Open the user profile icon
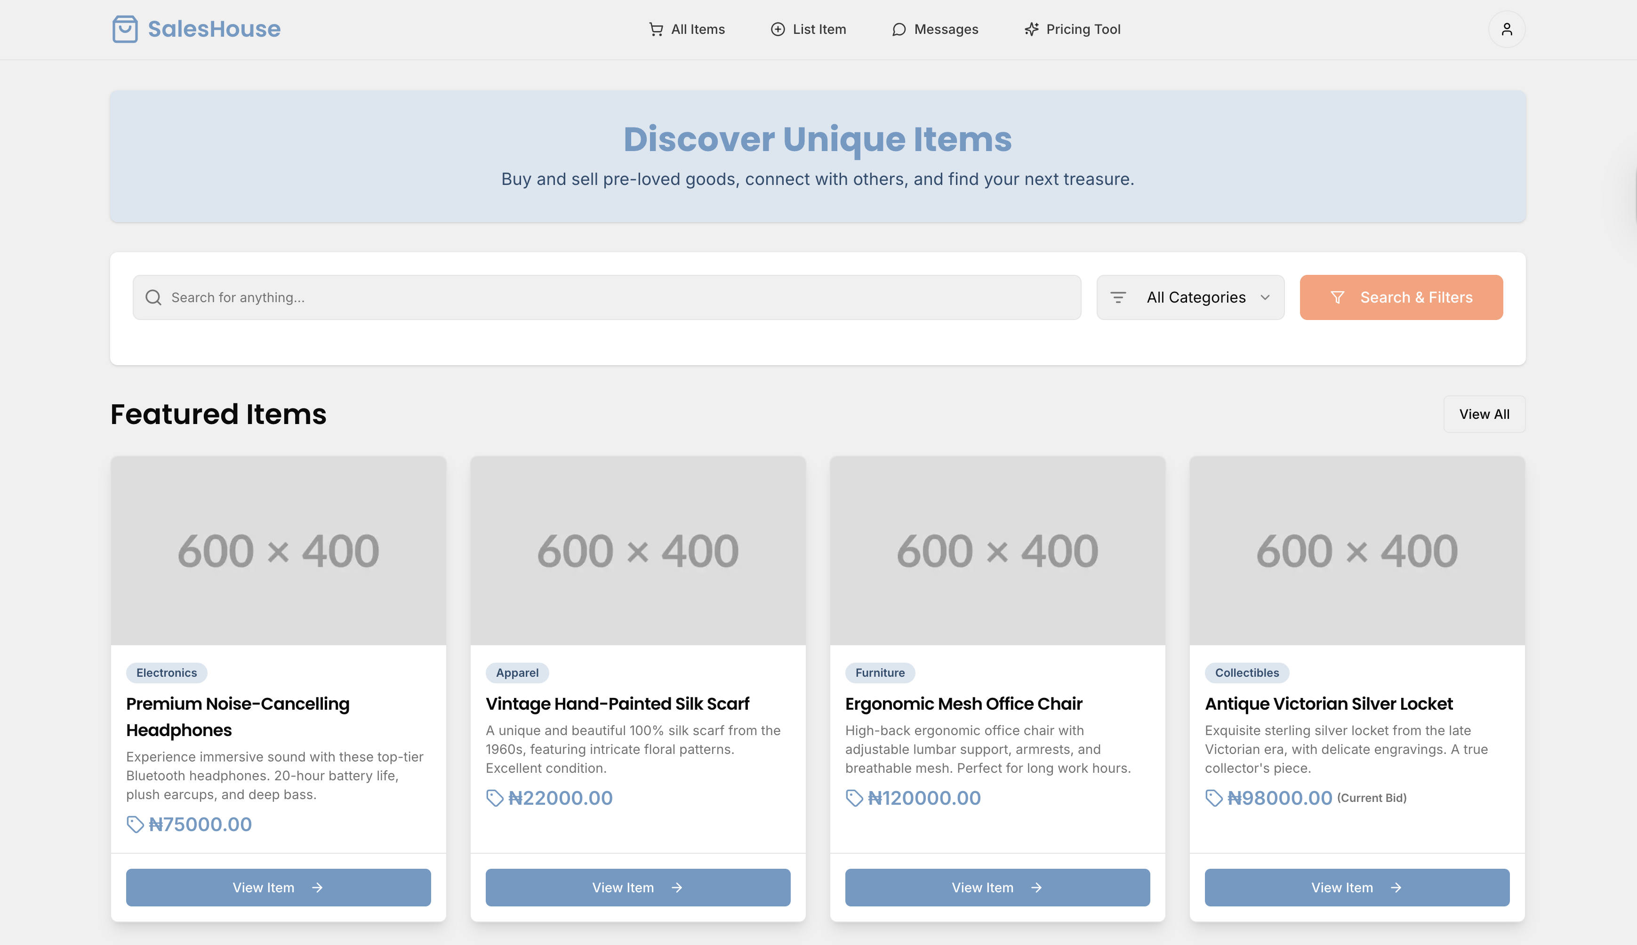Viewport: 1637px width, 945px height. (1507, 29)
